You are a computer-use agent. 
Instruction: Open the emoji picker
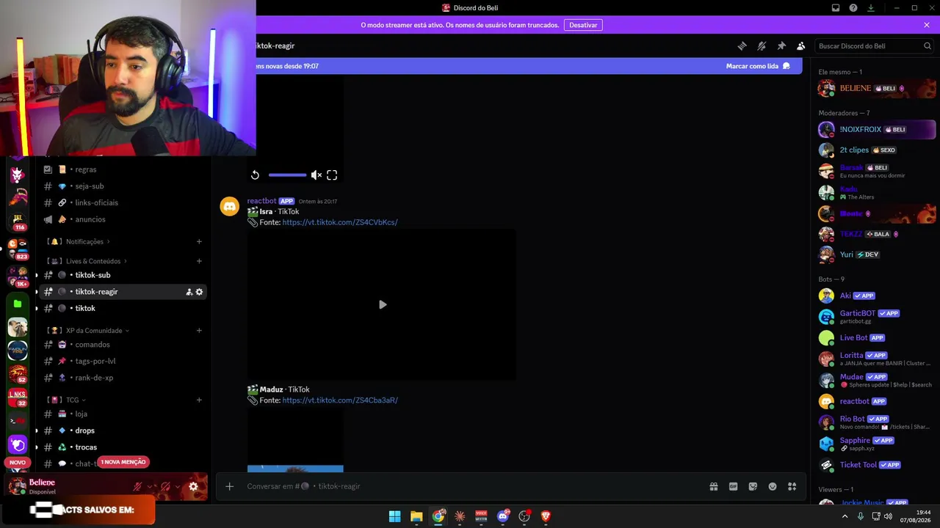tap(773, 486)
